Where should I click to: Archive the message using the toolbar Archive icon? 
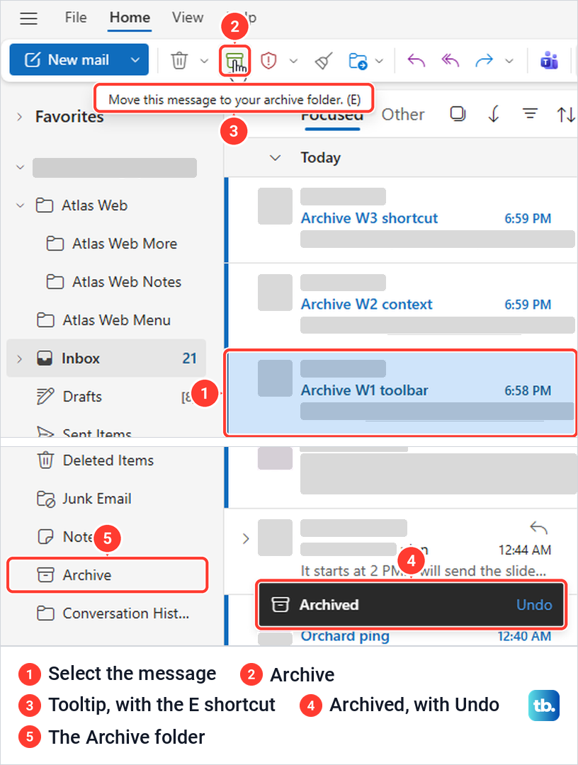point(234,61)
